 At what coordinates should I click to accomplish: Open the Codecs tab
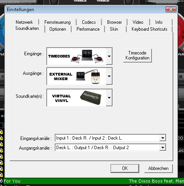tap(89, 22)
